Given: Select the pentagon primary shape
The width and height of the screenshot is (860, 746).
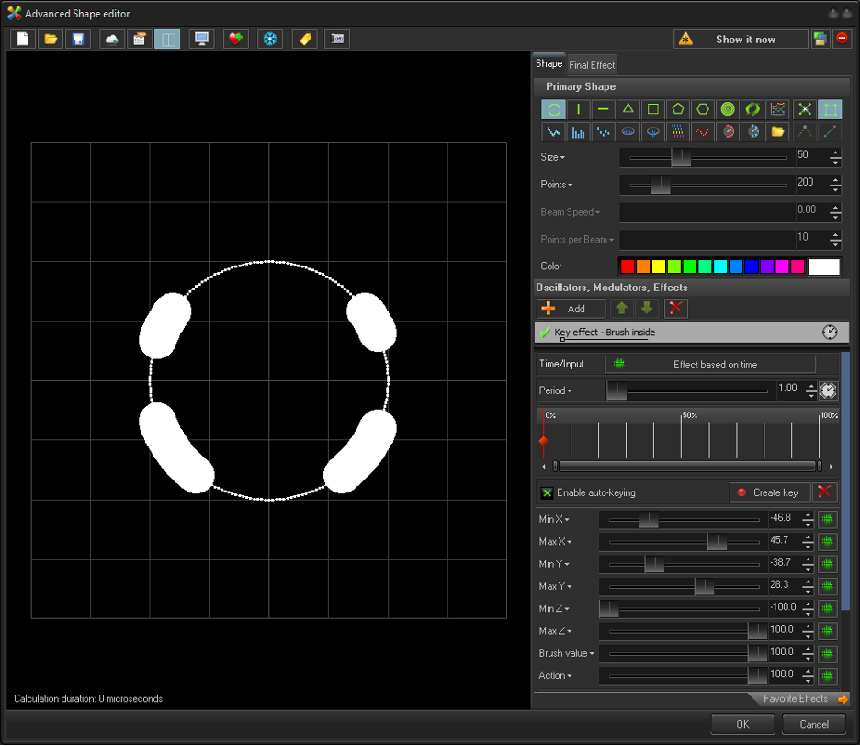Looking at the screenshot, I should tap(678, 109).
